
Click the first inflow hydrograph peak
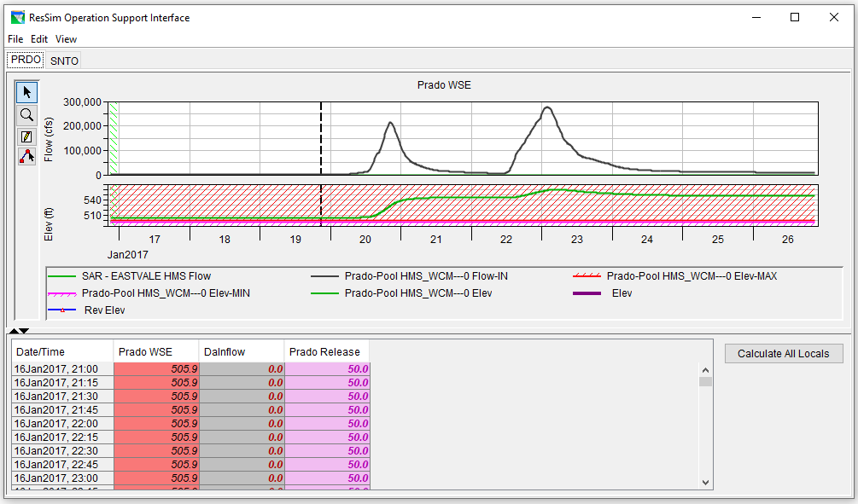[x=390, y=123]
